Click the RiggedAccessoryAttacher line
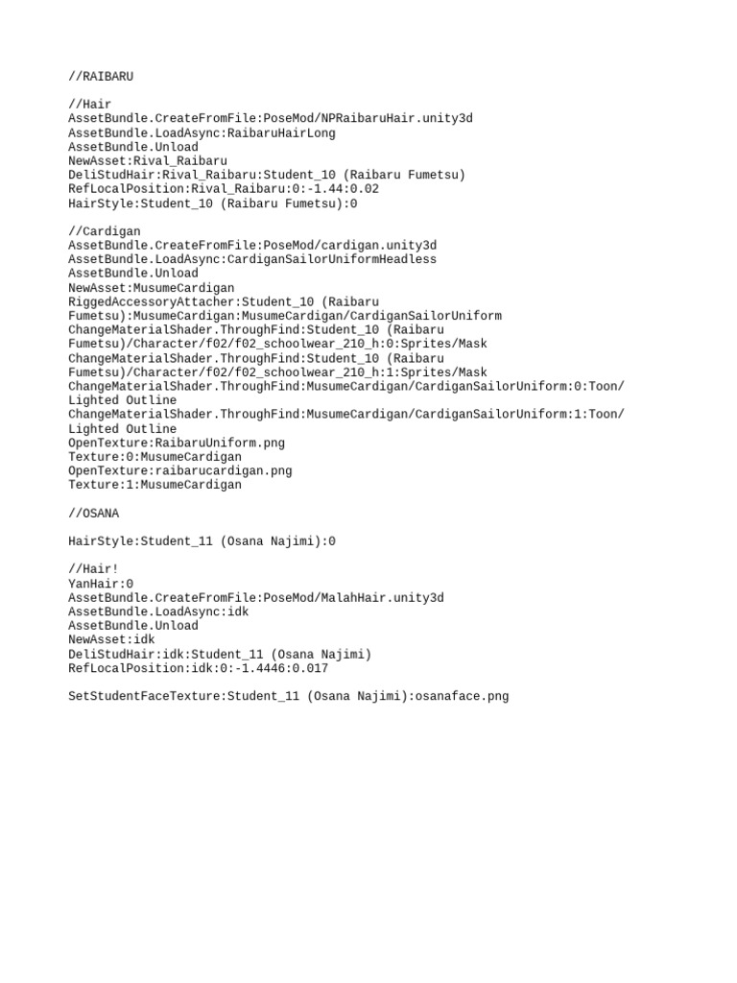737x983 pixels. (285, 308)
